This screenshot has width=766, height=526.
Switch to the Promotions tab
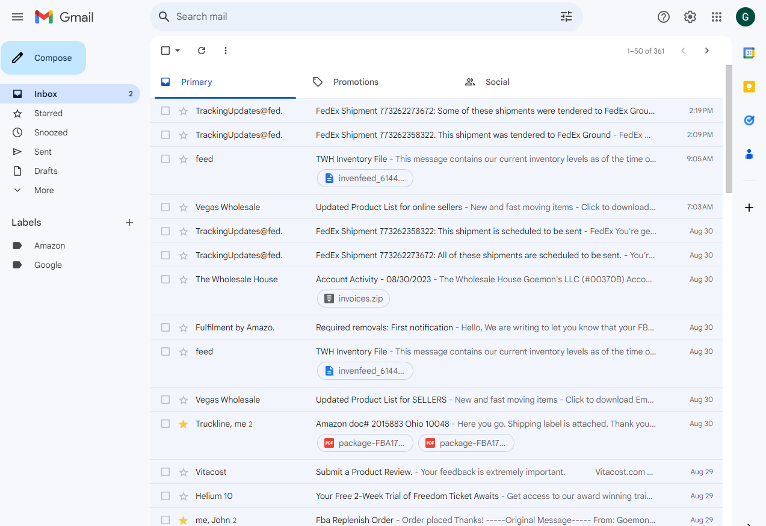click(377, 82)
